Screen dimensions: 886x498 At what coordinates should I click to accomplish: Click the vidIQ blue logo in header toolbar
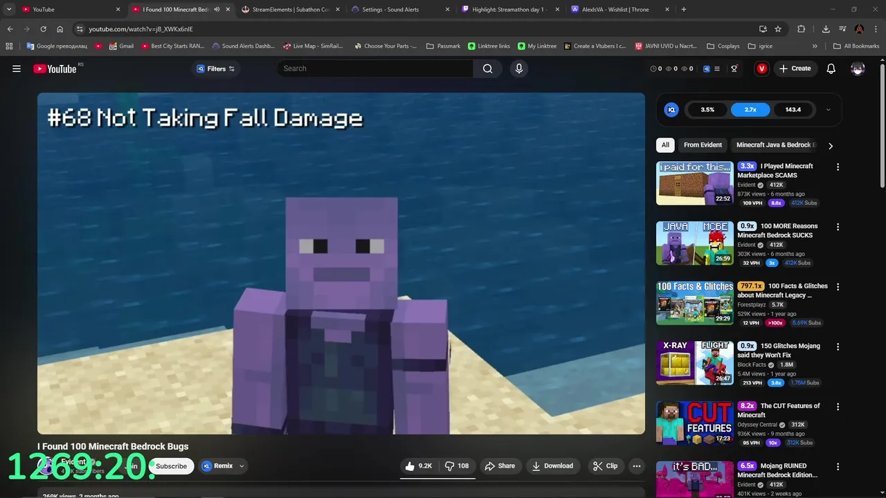coord(706,68)
